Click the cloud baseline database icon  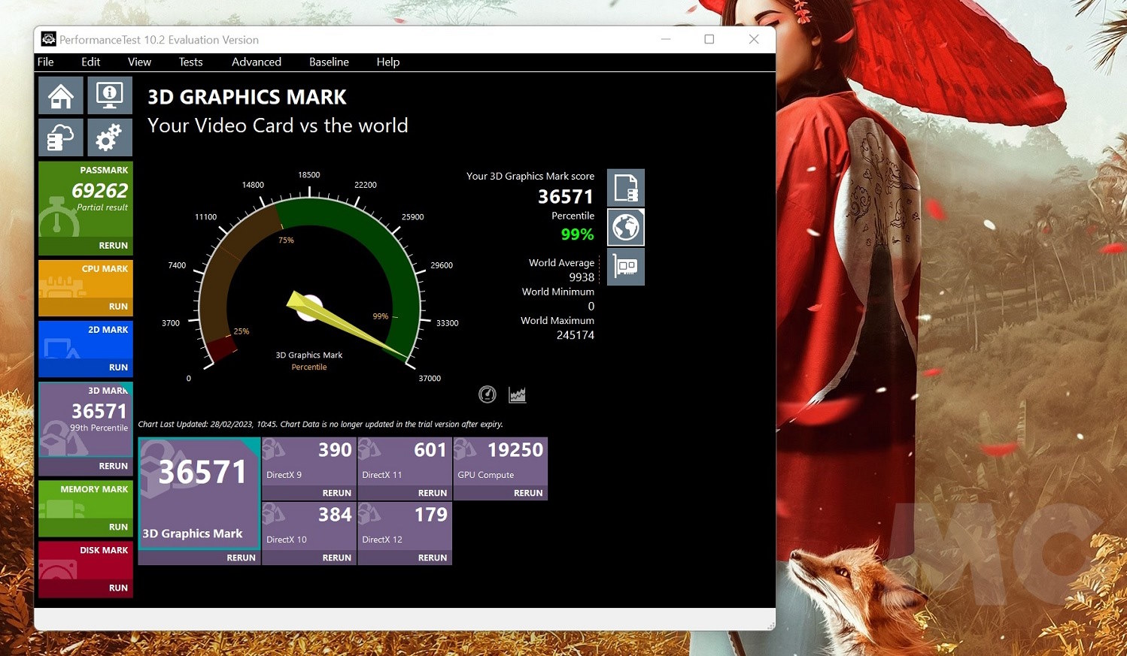tap(61, 138)
